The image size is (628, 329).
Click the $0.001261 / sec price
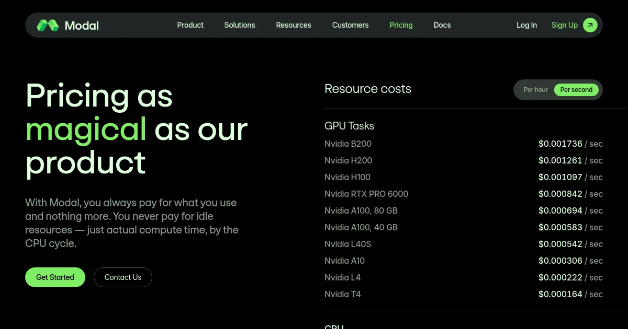click(570, 160)
